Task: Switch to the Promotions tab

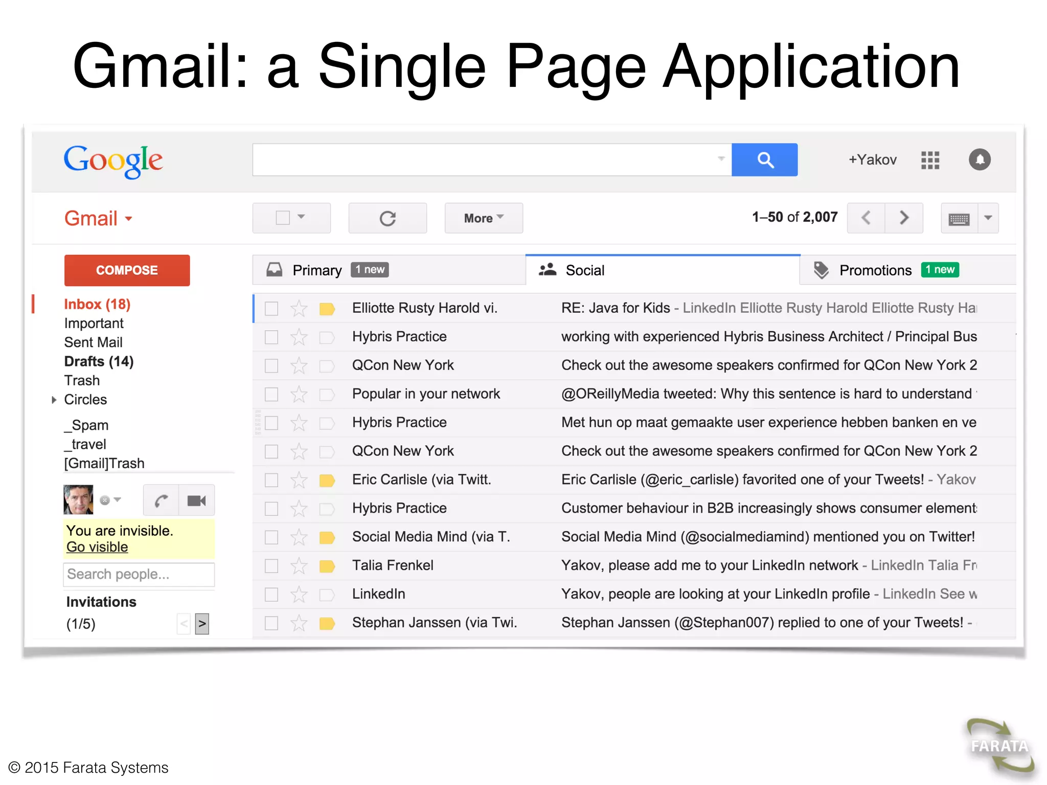Action: tap(875, 270)
